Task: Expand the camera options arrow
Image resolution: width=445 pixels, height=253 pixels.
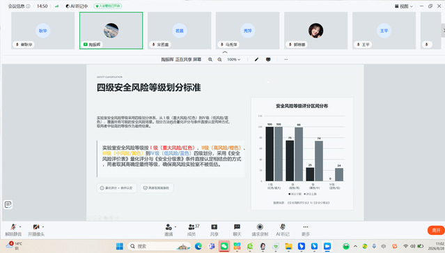Action: click(x=43, y=227)
